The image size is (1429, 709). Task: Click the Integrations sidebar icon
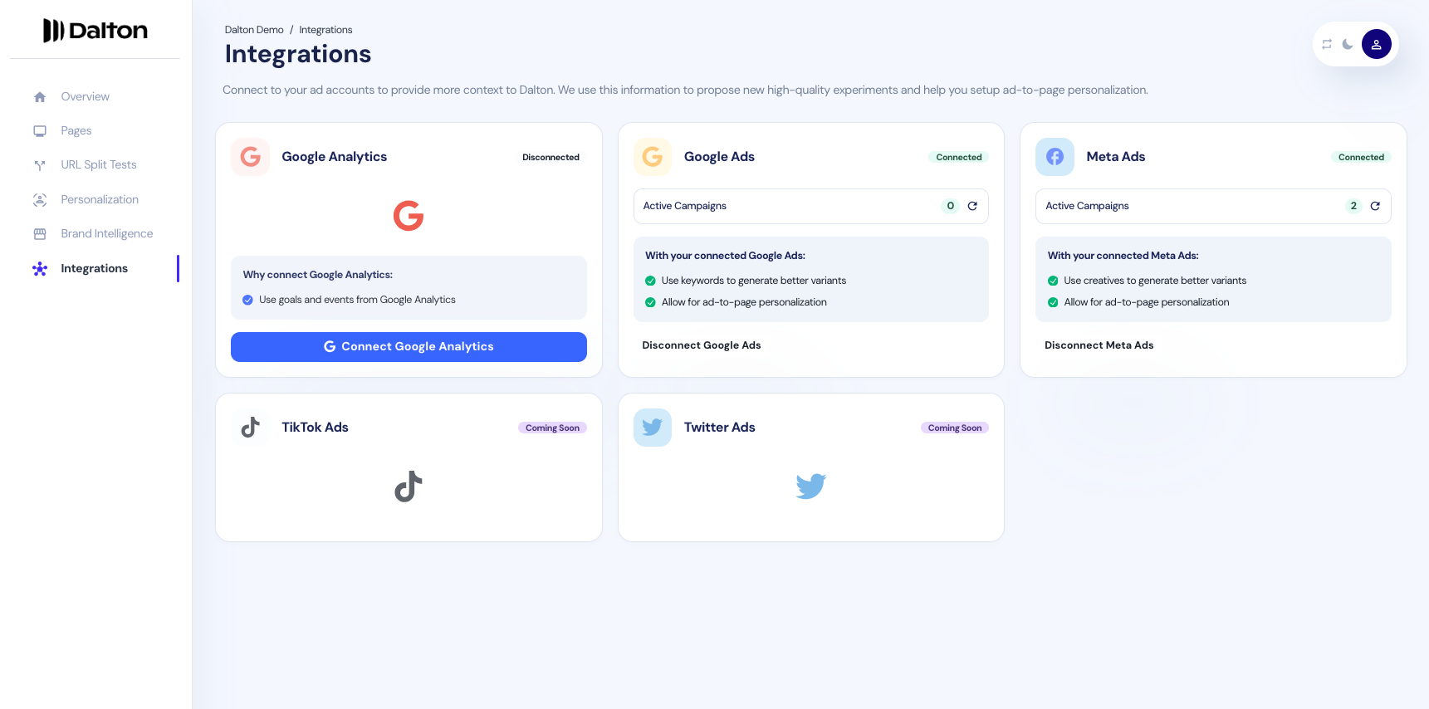click(x=40, y=268)
